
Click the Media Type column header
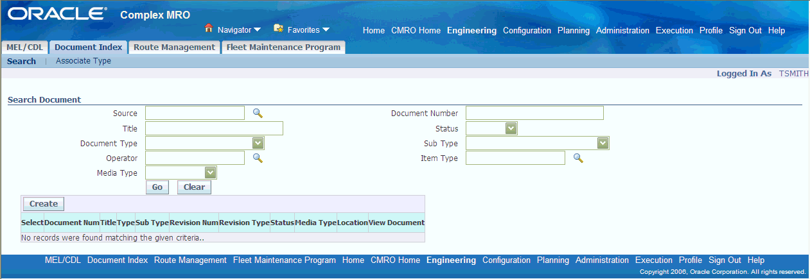click(x=316, y=223)
